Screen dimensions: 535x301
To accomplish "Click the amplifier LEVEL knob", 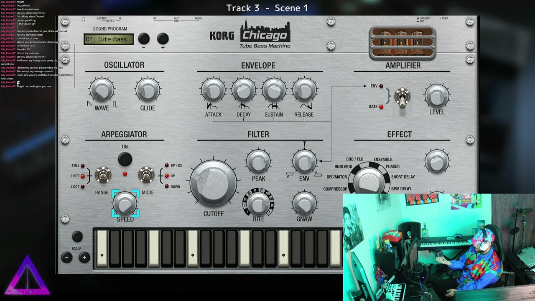I will (437, 96).
